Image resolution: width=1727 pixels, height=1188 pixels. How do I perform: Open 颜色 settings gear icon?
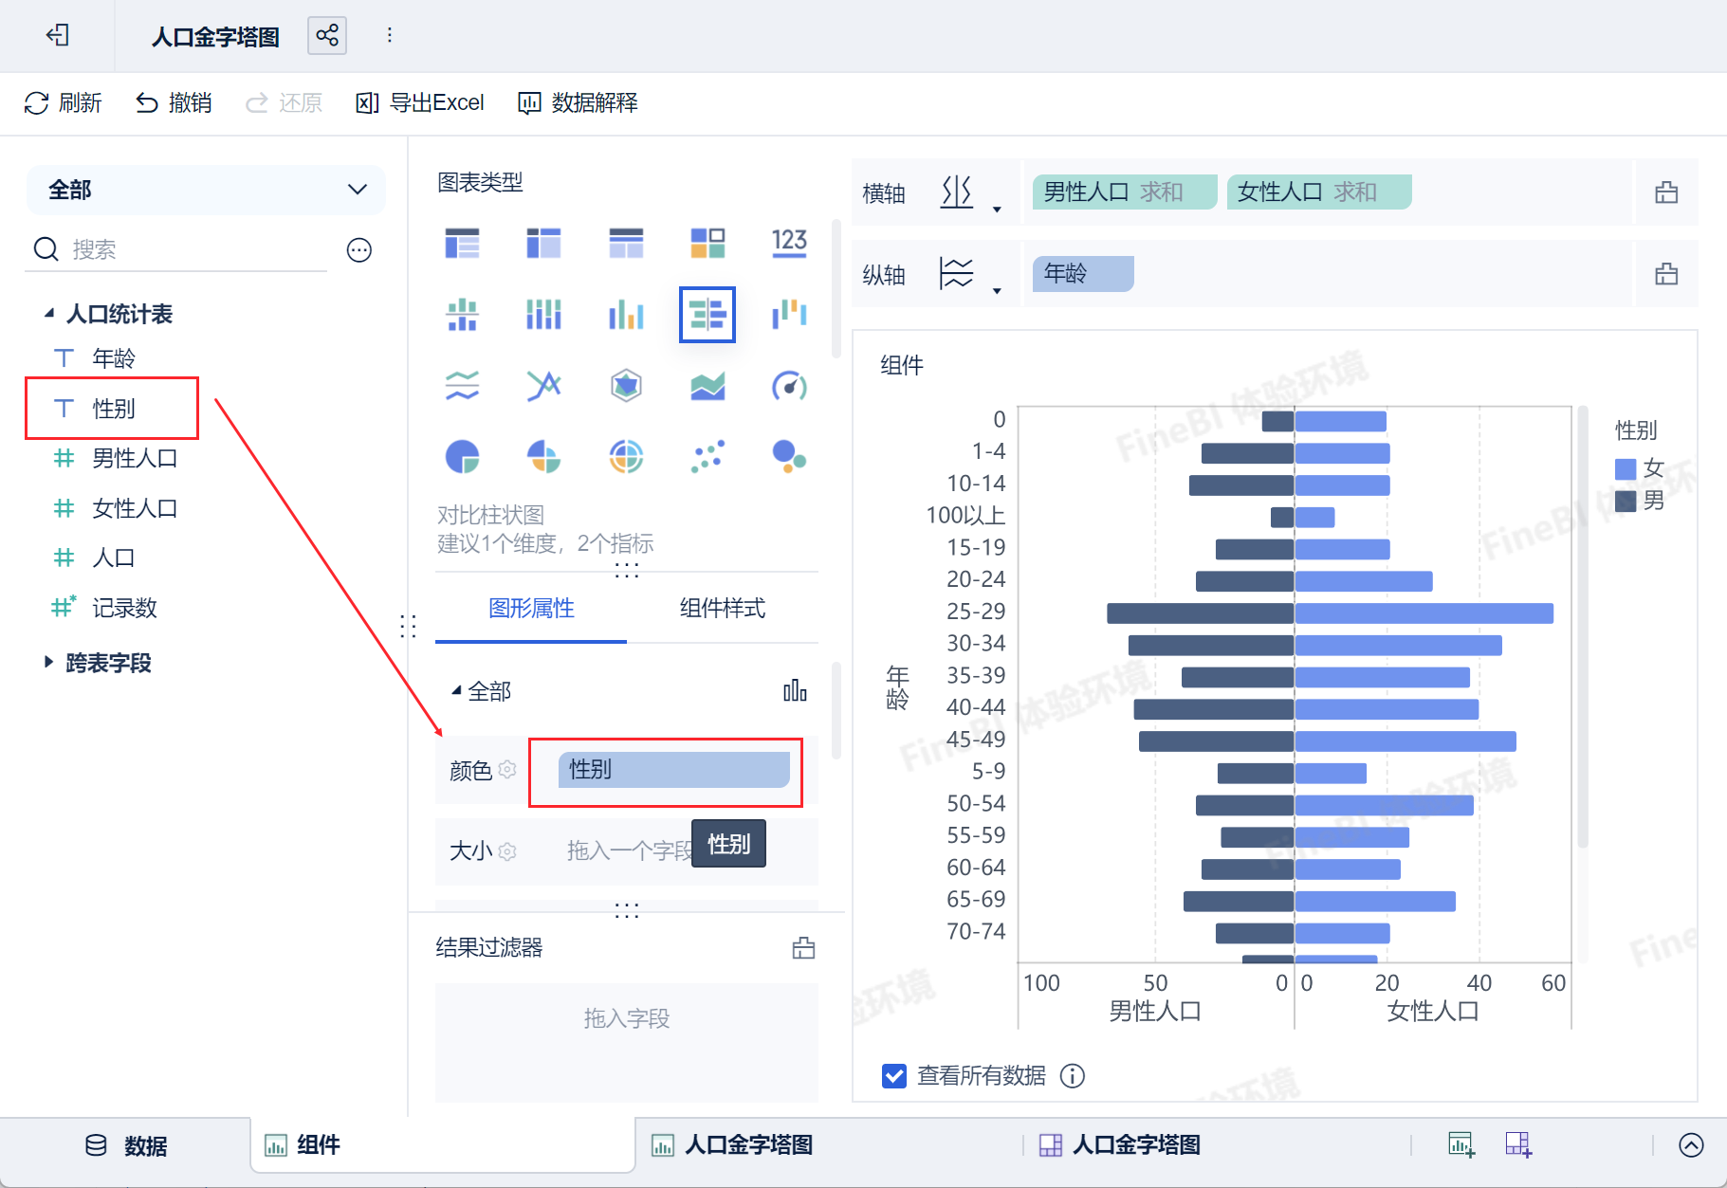pyautogui.click(x=507, y=770)
